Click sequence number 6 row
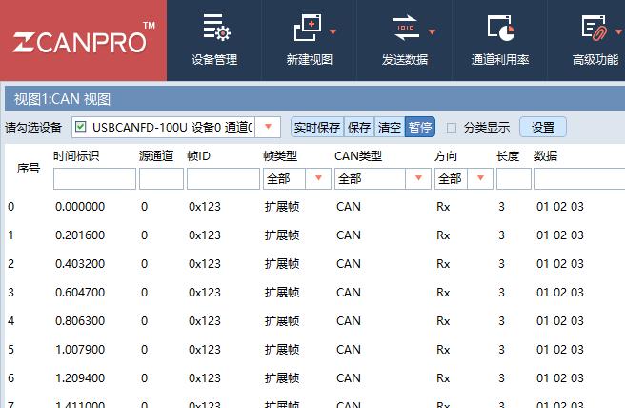The width and height of the screenshot is (625, 408). pyautogui.click(x=10, y=378)
